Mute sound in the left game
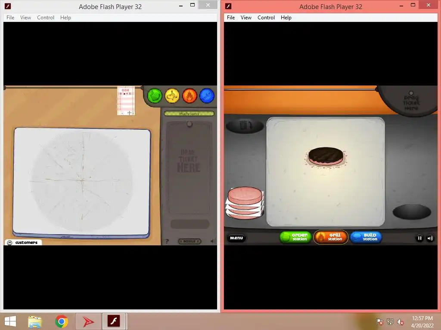Viewport: 441px width, 330px height. click(213, 241)
